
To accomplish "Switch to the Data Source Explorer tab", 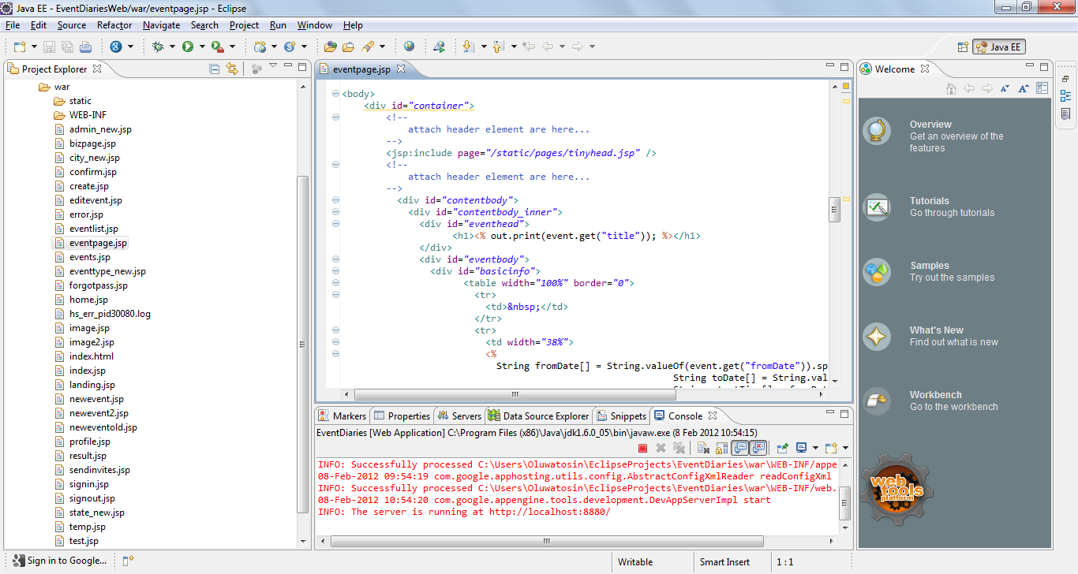I will tap(538, 416).
